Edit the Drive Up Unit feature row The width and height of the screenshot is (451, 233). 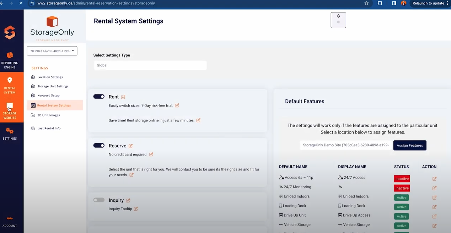coord(434,216)
